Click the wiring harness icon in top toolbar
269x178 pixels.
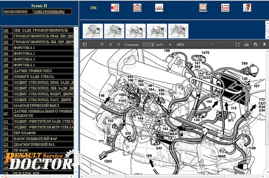pos(114,8)
